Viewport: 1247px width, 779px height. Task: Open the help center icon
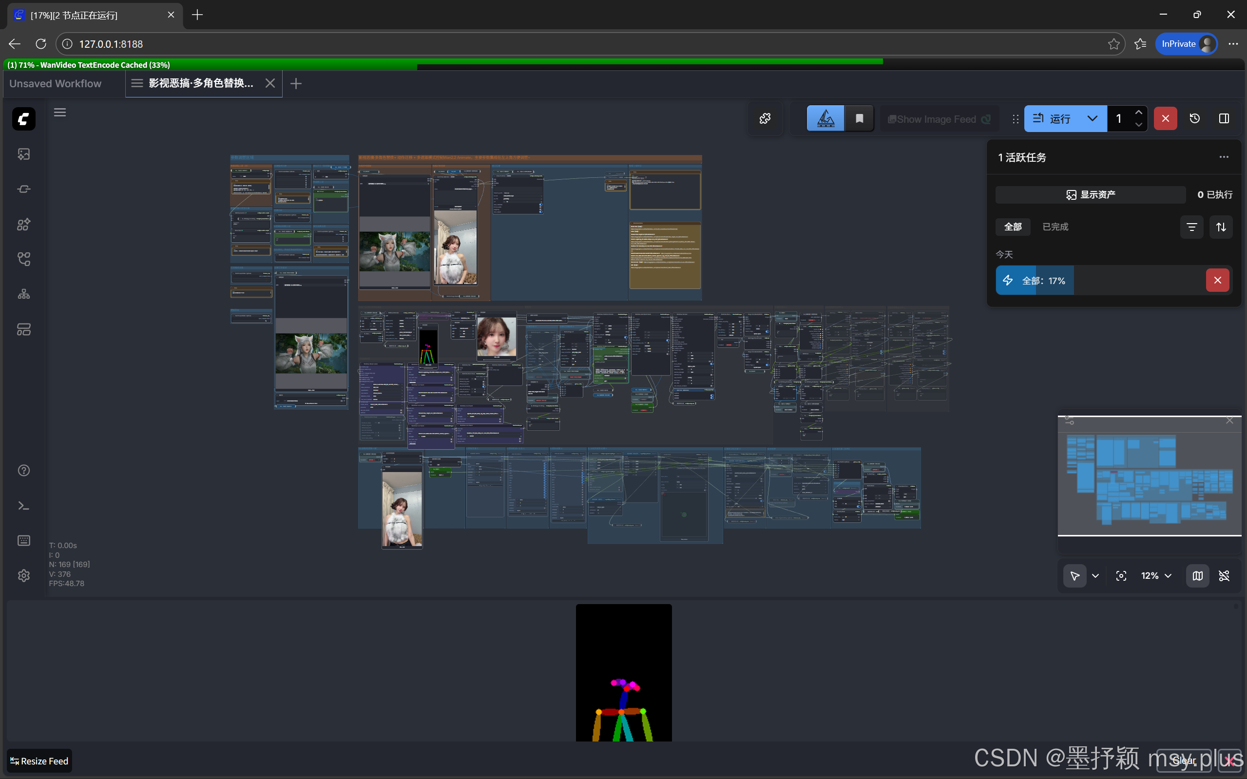click(24, 471)
